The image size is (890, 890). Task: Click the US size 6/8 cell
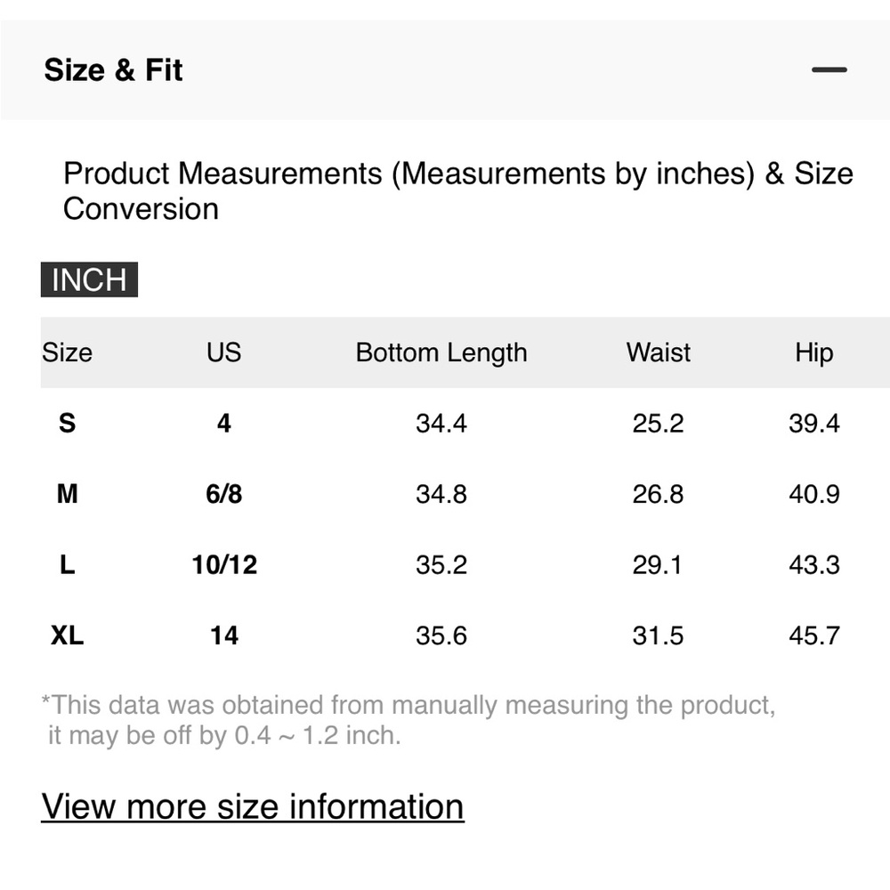tap(223, 494)
